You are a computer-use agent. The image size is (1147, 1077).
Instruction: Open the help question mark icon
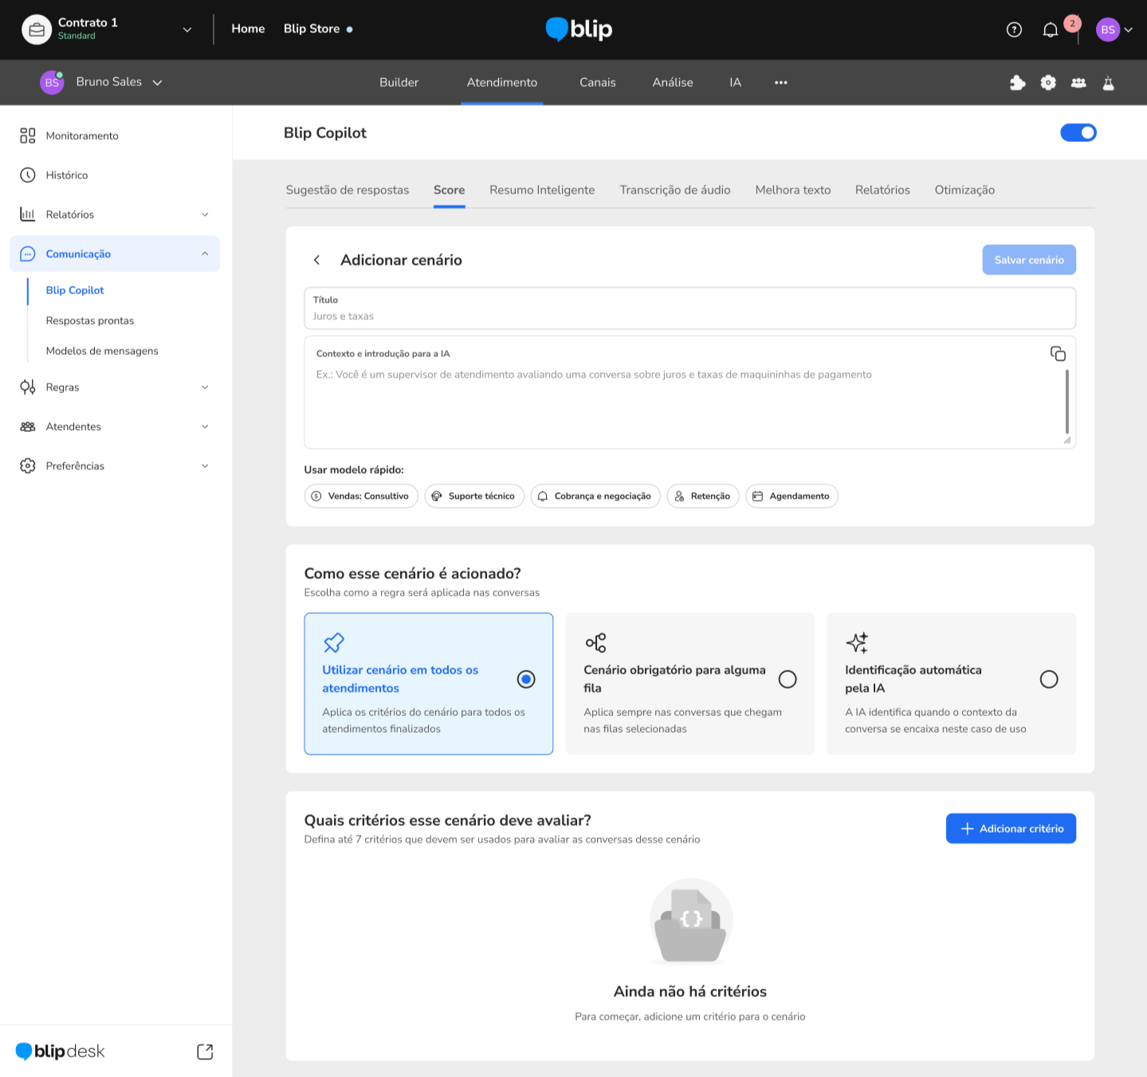(1014, 29)
